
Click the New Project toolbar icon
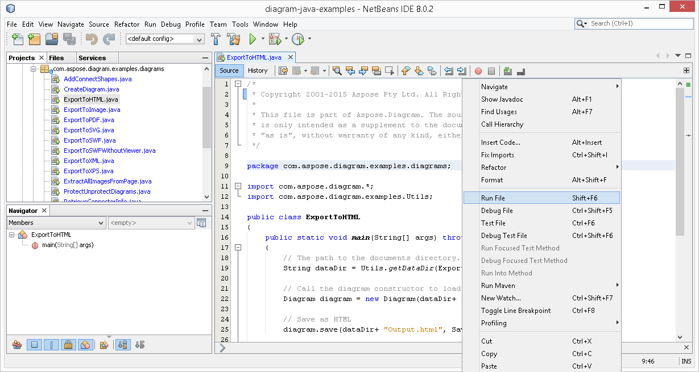click(34, 39)
